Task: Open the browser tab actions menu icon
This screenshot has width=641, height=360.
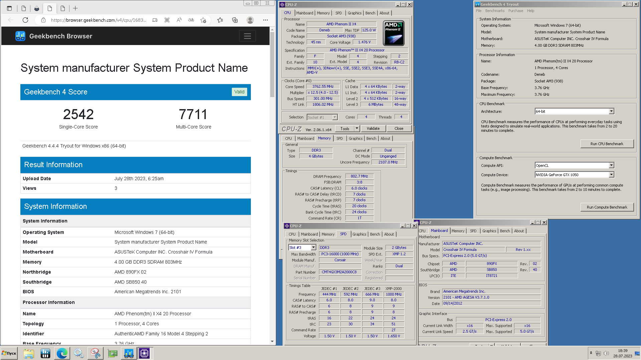Action: [x=9, y=8]
